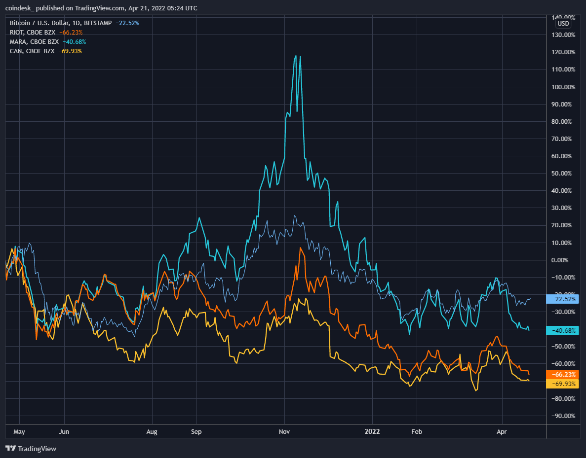Screen dimensions: 586x458
Task: Click the published header text at top
Action: 101,8
